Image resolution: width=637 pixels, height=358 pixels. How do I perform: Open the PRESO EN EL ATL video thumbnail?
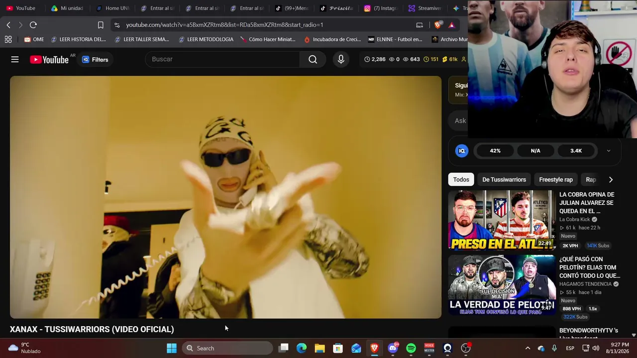[x=502, y=220]
